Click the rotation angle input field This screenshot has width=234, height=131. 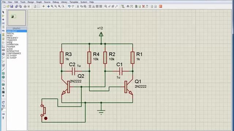click(x=3, y=110)
